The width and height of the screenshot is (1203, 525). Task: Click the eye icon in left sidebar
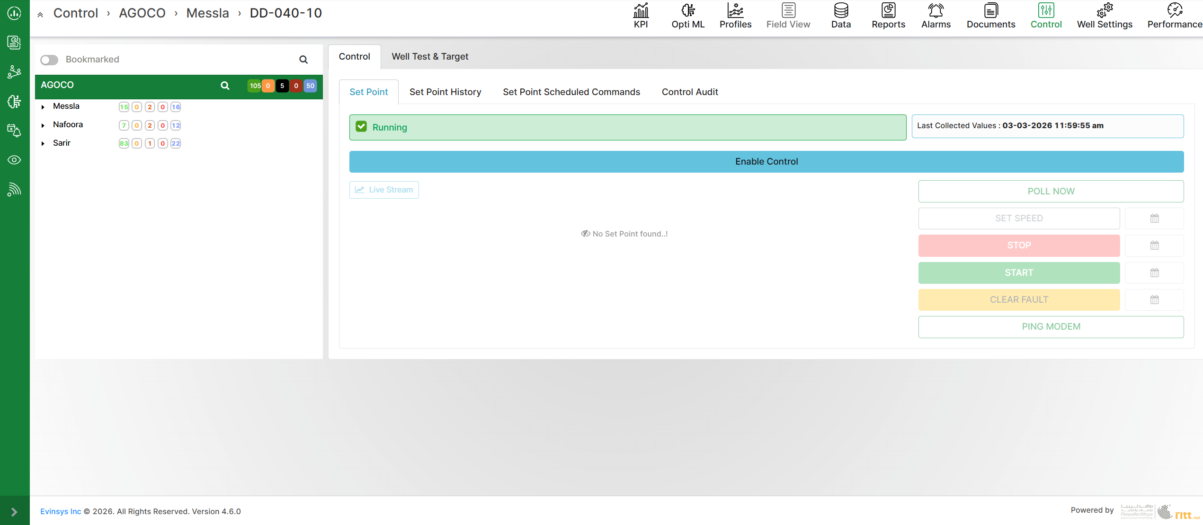(14, 160)
